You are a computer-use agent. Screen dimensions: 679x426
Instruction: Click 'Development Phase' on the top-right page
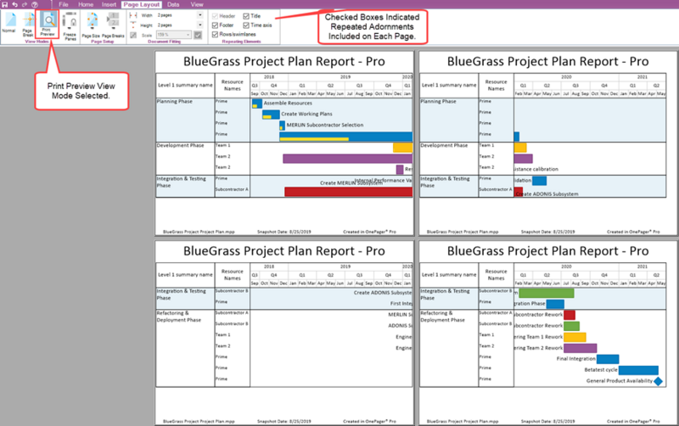pyautogui.click(x=444, y=145)
